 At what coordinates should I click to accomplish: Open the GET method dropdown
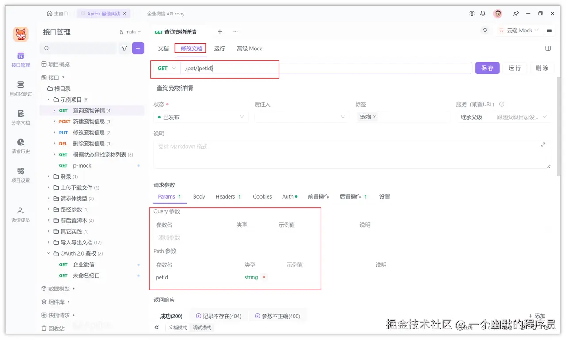click(x=167, y=68)
